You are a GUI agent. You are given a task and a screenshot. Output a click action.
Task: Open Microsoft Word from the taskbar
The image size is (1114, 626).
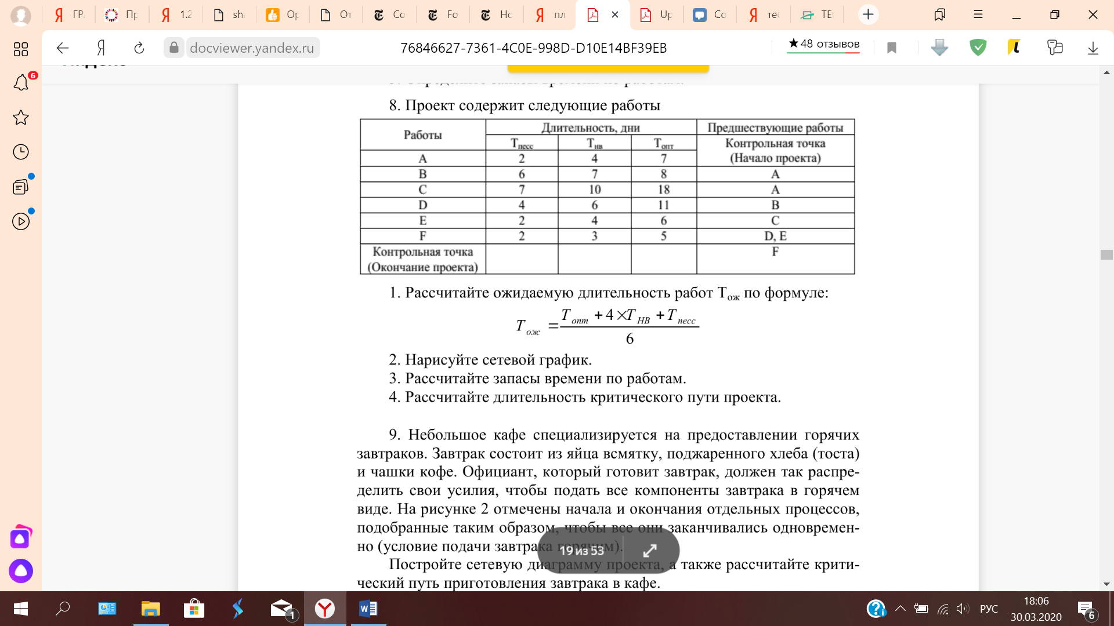368,609
